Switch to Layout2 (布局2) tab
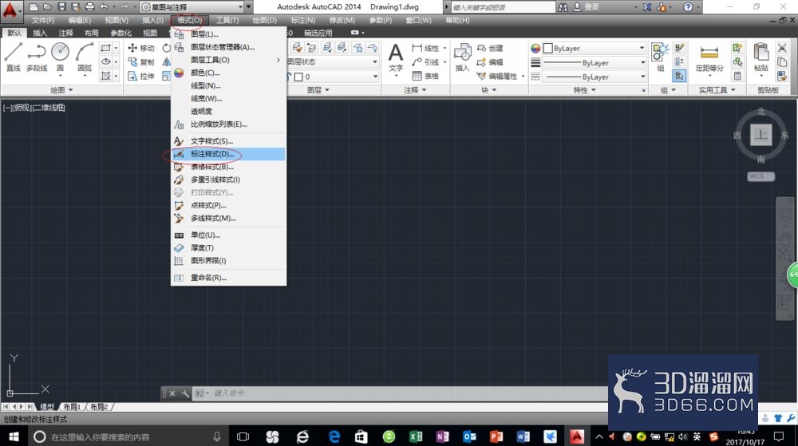 coord(99,407)
